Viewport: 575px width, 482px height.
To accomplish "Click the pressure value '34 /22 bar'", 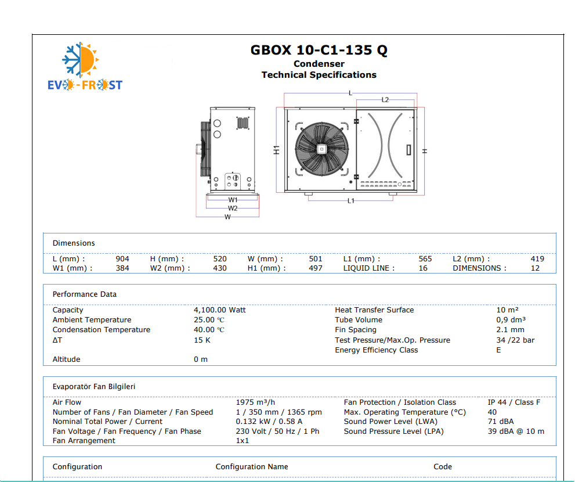I will point(515,340).
